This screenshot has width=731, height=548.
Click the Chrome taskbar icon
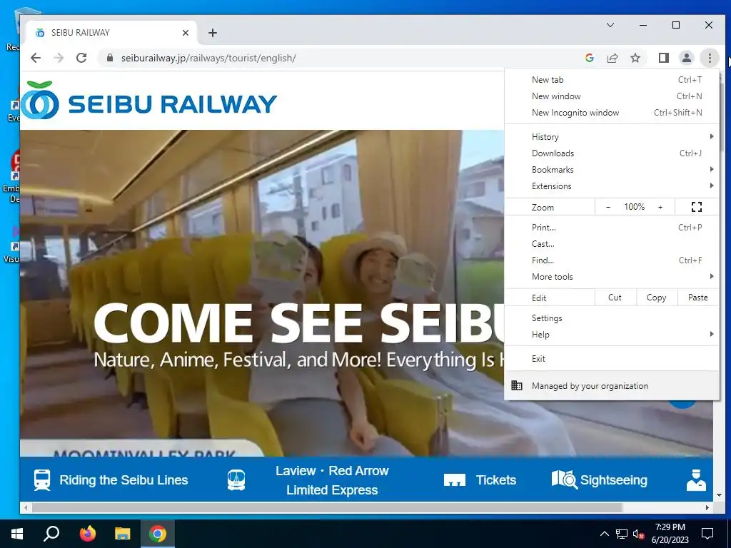point(158,534)
